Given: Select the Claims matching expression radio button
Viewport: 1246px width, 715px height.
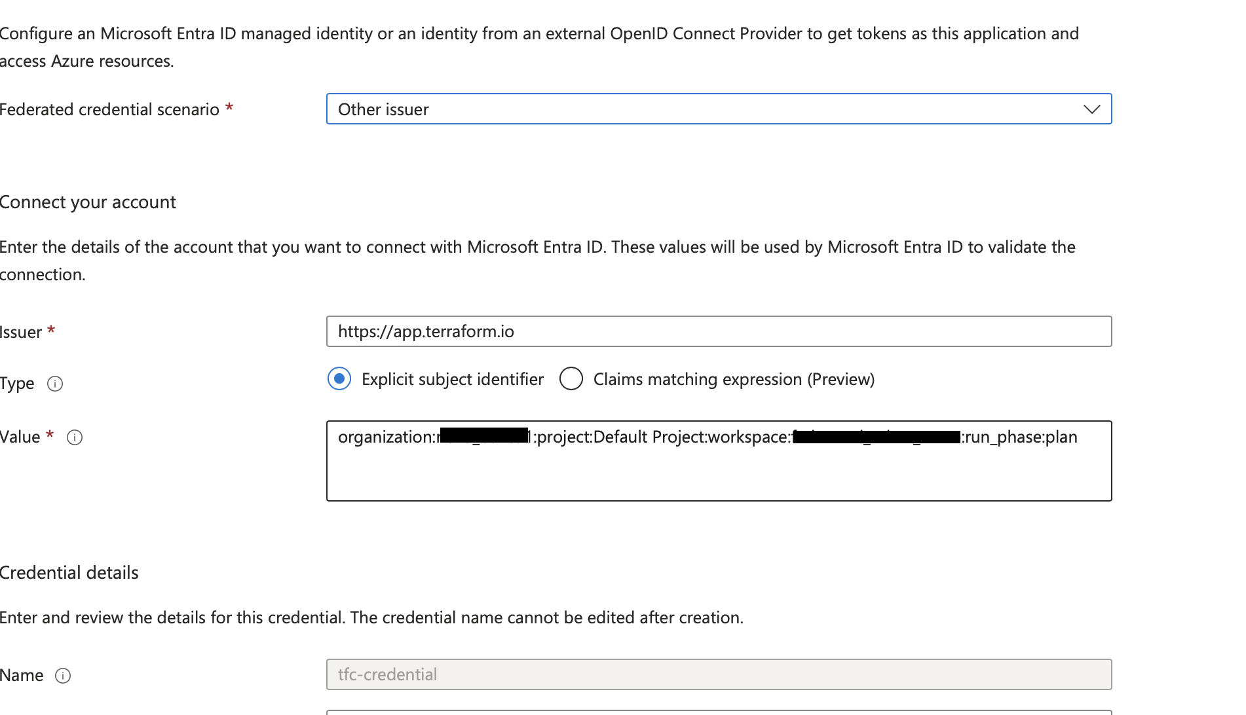Looking at the screenshot, I should 571,378.
